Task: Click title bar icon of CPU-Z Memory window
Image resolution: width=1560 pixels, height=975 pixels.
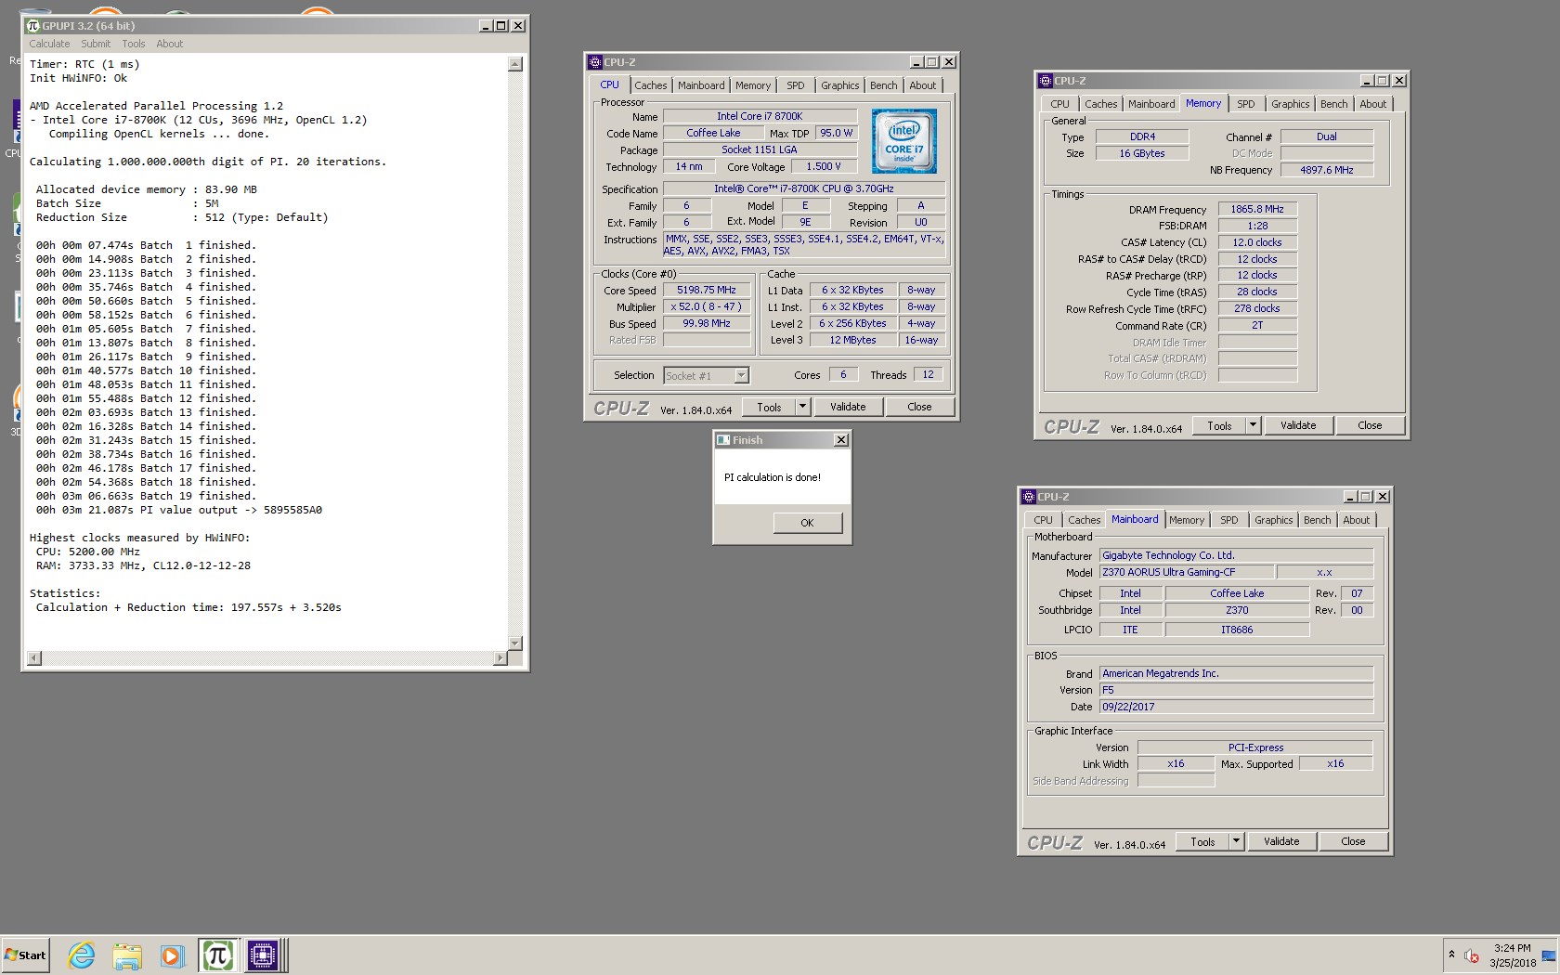Action: (x=1046, y=81)
